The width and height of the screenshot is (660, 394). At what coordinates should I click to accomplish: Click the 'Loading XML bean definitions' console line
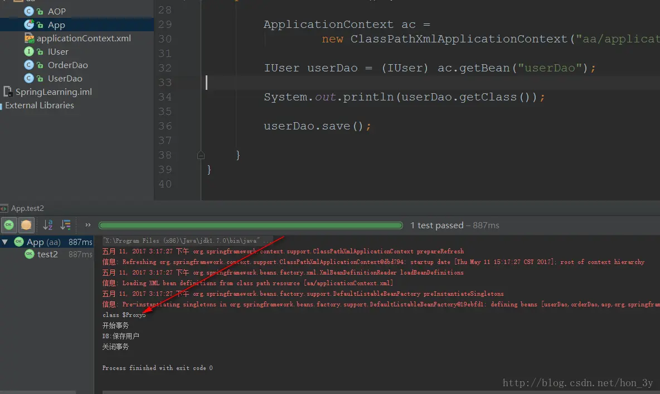247,283
